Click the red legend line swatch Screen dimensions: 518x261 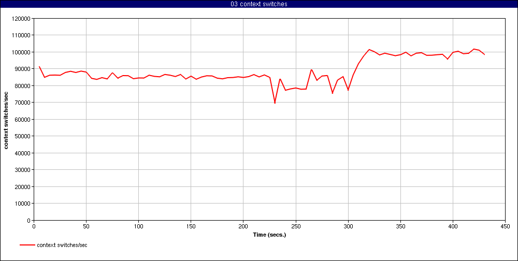[x=27, y=245]
